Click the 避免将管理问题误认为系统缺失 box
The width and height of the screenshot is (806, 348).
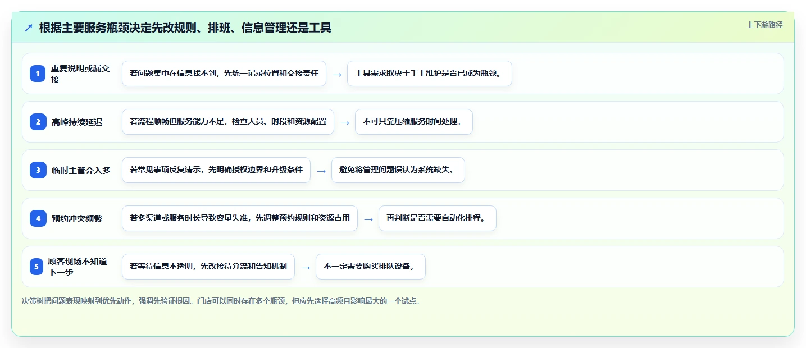[398, 170]
